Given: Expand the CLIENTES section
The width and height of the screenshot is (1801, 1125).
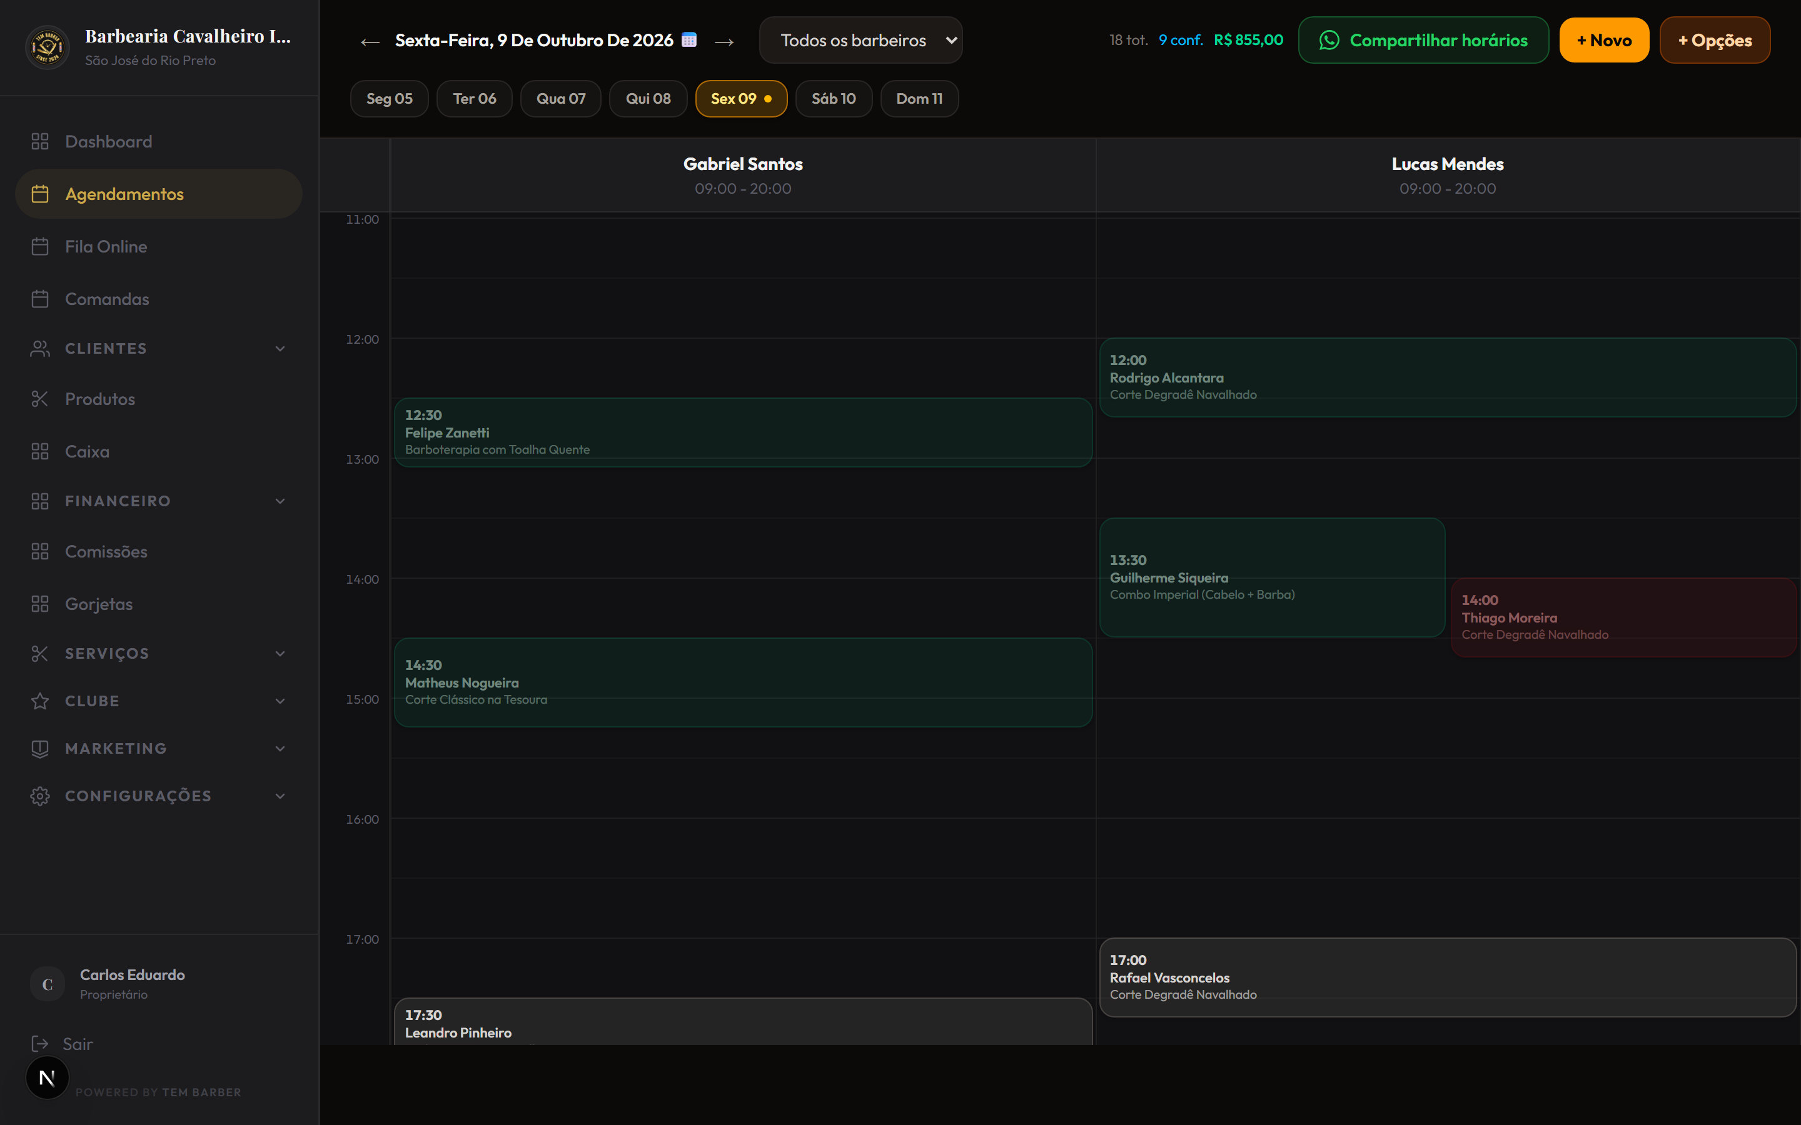Looking at the screenshot, I should (158, 348).
